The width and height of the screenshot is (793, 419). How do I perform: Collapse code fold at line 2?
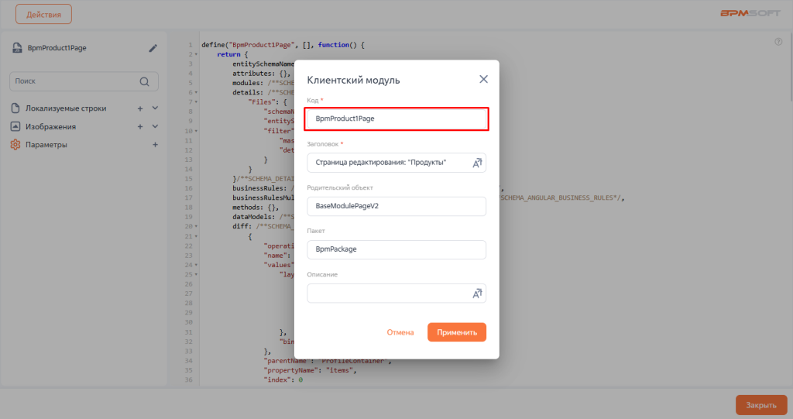tap(196, 54)
